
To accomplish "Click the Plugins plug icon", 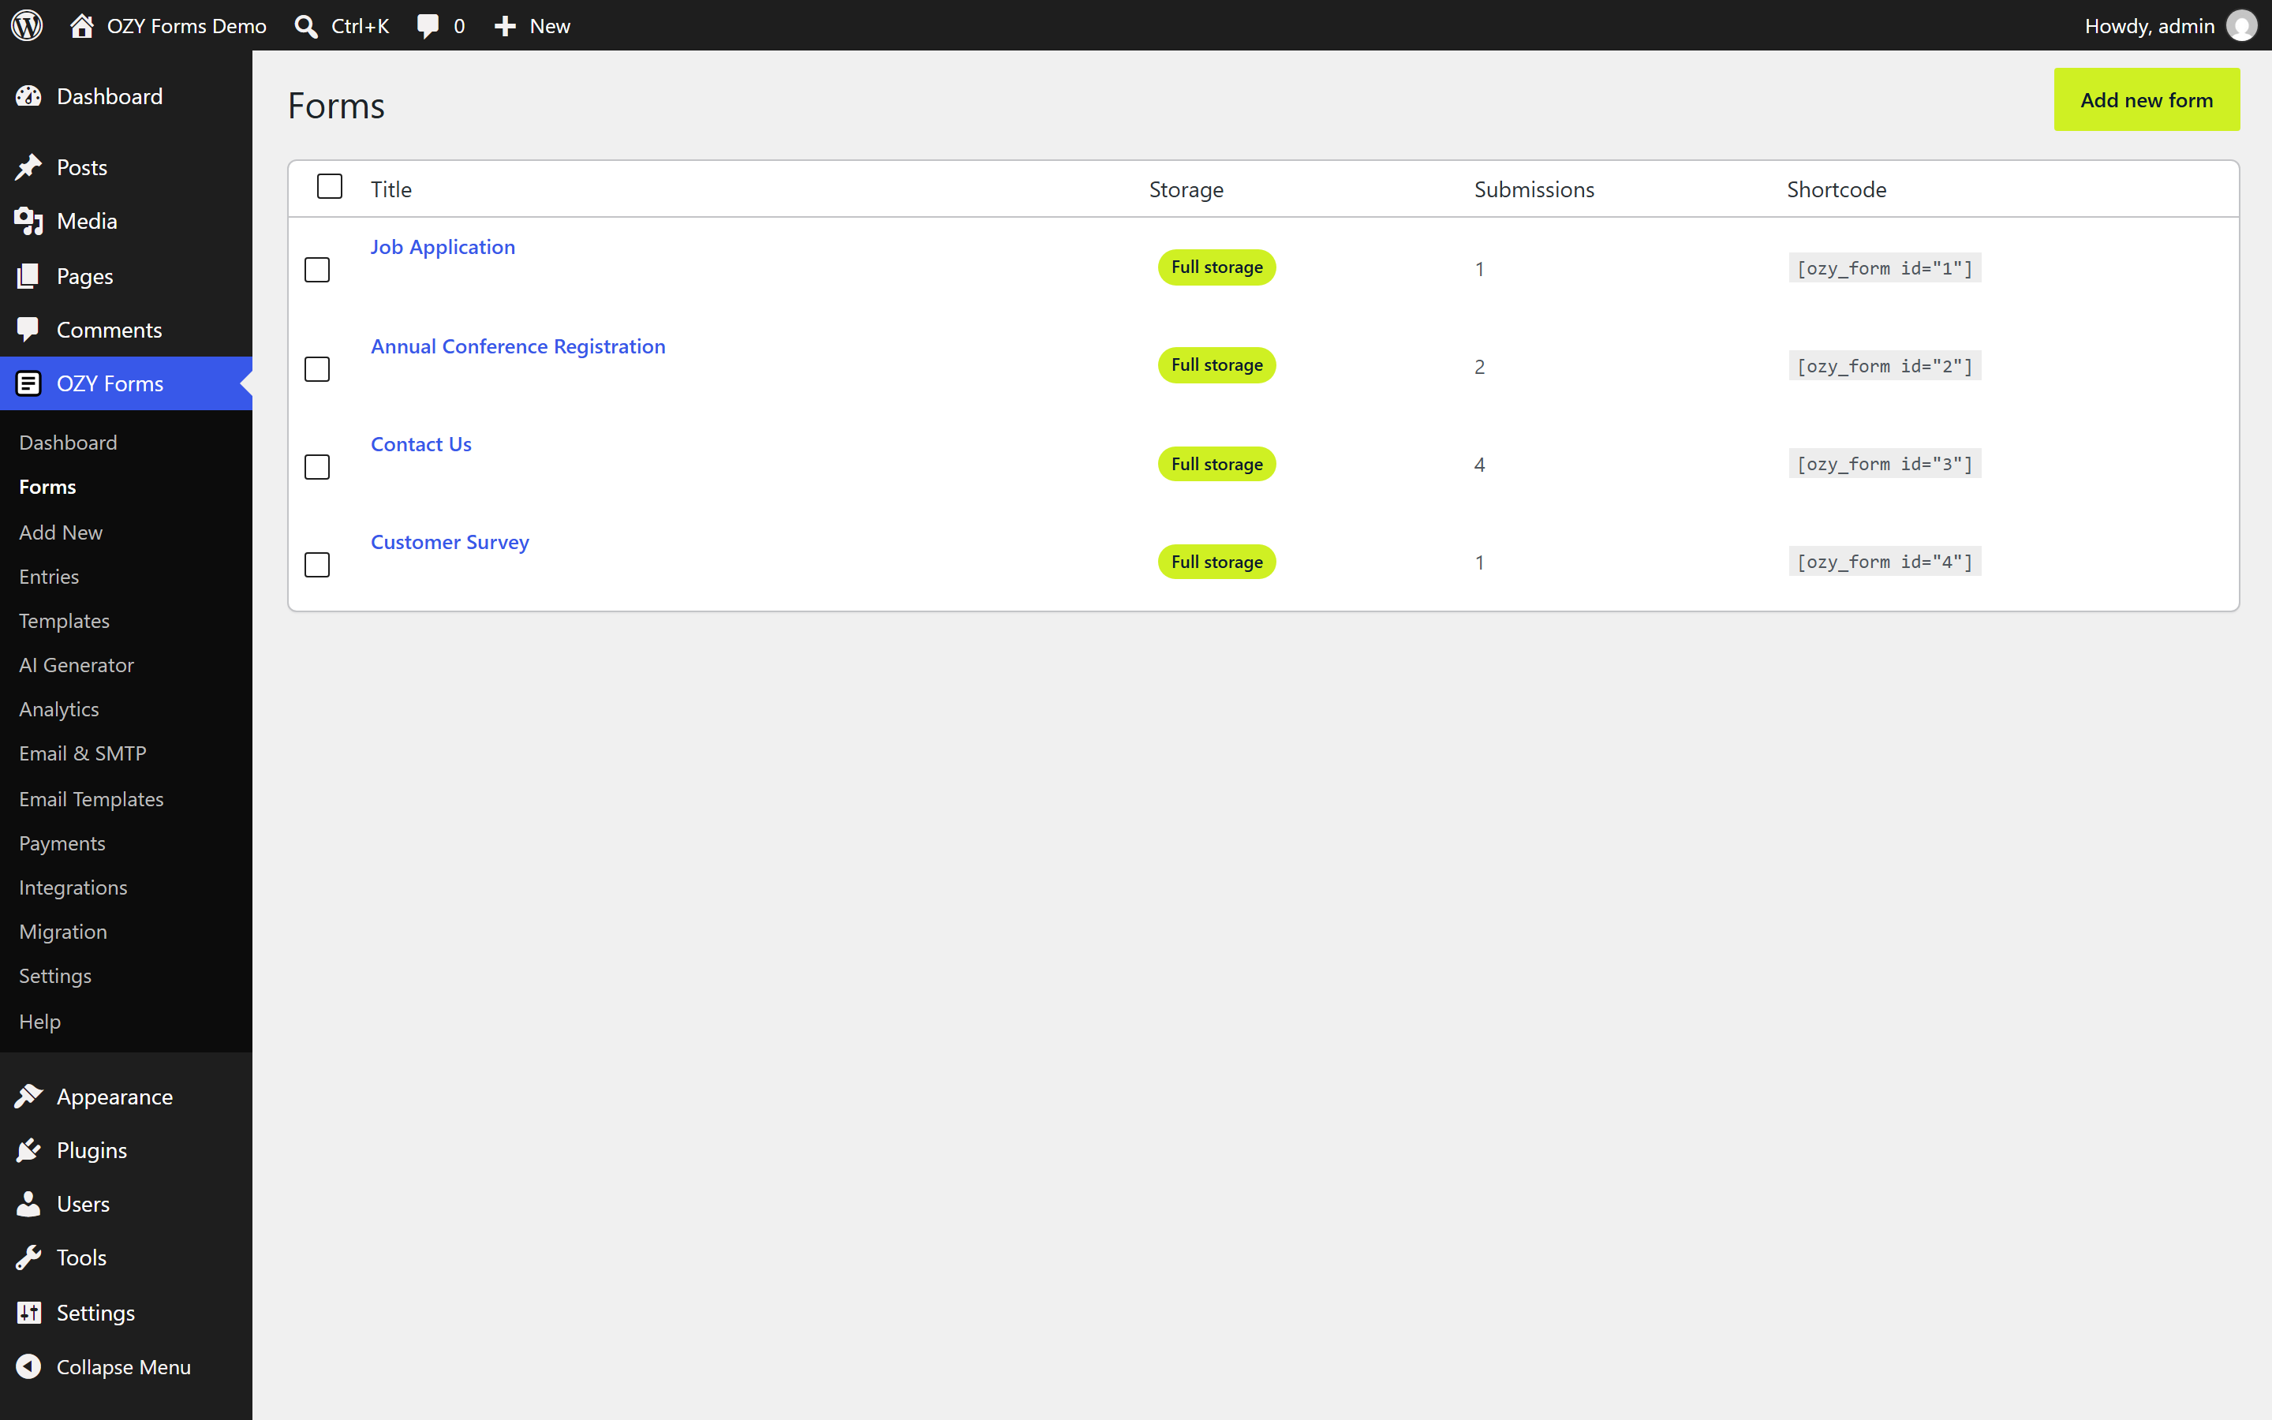I will coord(28,1149).
